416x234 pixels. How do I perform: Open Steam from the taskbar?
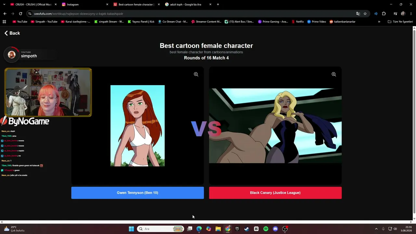[x=247, y=229]
